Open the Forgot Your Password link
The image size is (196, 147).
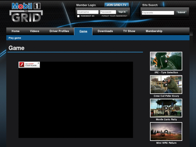coord(114,16)
